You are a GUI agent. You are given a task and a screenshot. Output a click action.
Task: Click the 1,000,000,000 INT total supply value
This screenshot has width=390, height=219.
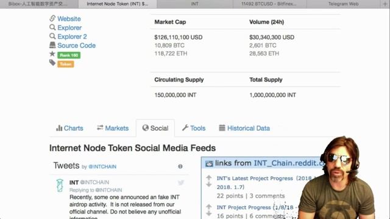(272, 95)
